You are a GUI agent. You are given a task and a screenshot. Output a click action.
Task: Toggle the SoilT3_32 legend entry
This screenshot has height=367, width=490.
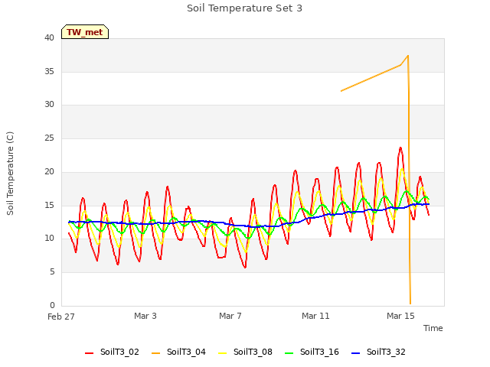(378, 352)
